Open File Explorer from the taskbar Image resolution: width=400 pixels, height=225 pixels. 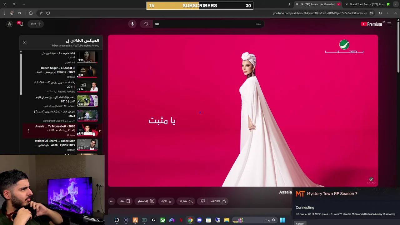click(227, 220)
